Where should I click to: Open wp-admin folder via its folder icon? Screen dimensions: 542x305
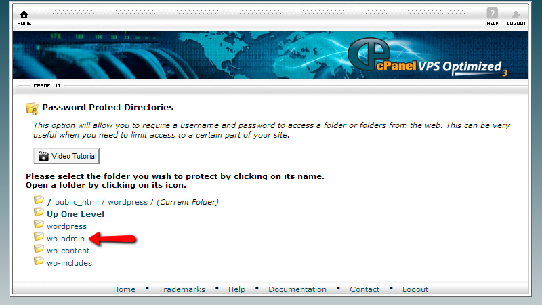[x=39, y=237]
